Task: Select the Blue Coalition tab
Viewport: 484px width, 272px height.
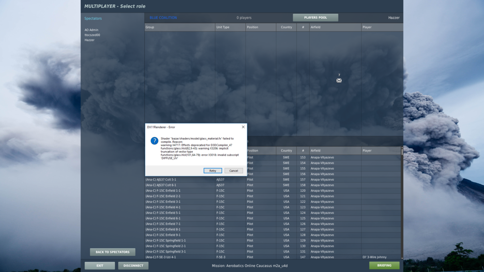Action: tap(163, 17)
